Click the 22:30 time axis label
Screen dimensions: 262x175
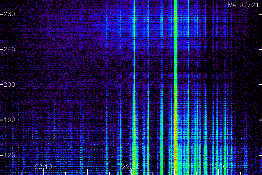coord(131,167)
